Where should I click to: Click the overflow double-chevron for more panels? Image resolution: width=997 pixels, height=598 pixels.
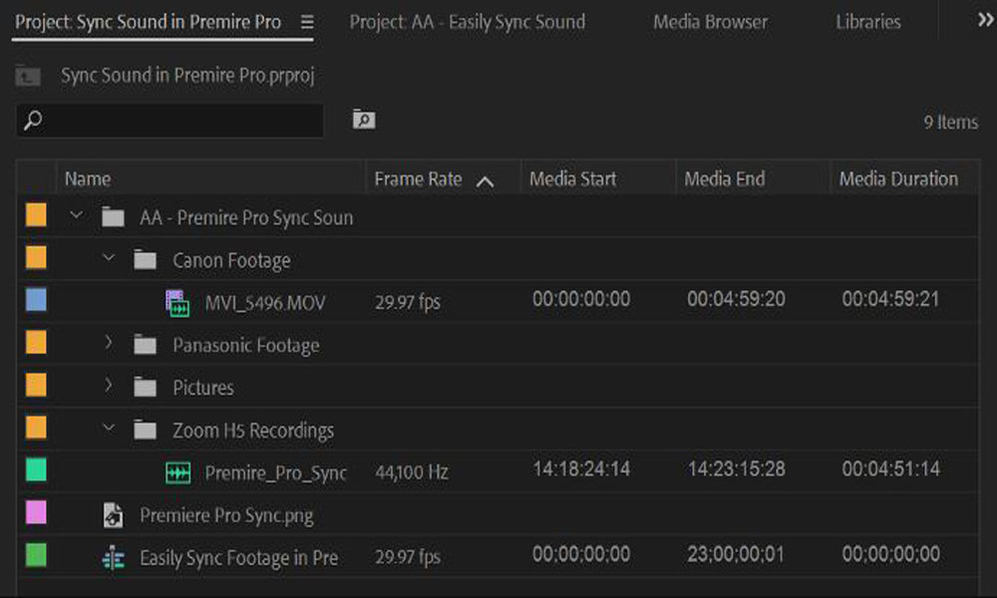pyautogui.click(x=986, y=20)
